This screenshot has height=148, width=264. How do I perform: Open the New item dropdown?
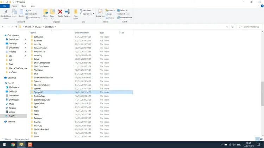(x=86, y=10)
